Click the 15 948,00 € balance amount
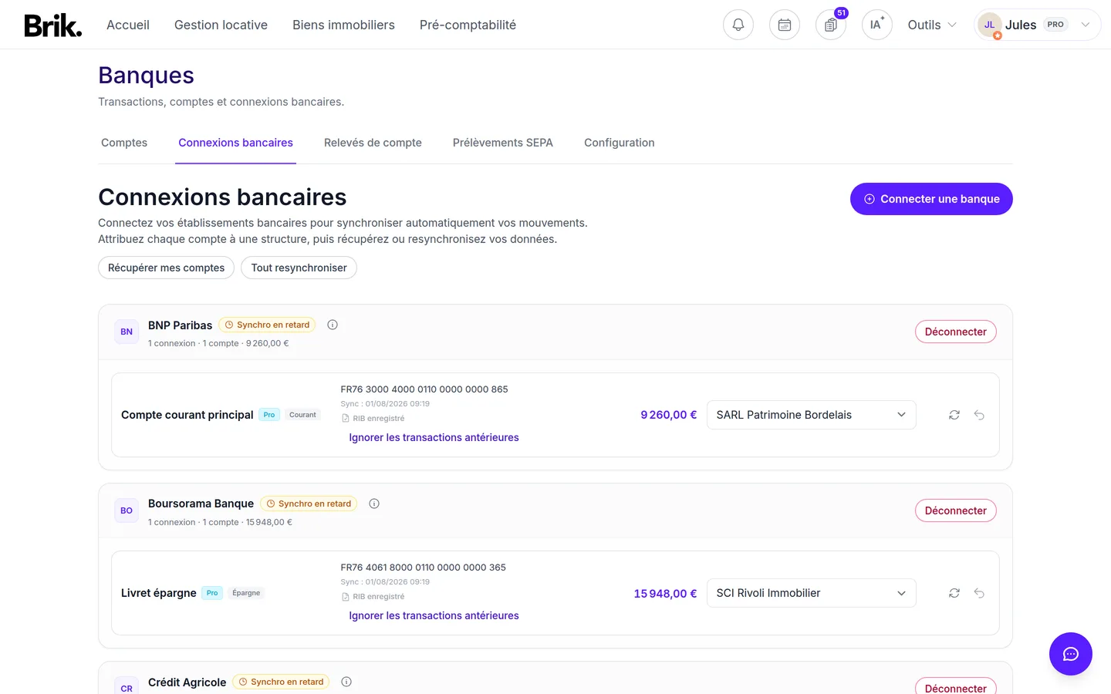Image resolution: width=1111 pixels, height=694 pixels. click(x=665, y=593)
